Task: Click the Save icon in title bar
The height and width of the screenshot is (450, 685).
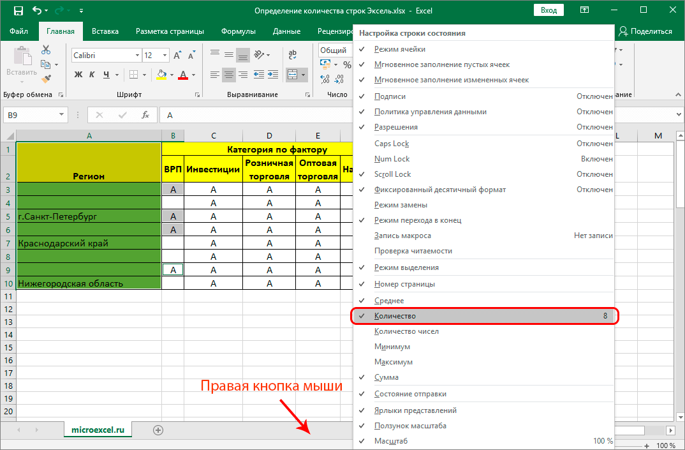Action: [x=18, y=11]
